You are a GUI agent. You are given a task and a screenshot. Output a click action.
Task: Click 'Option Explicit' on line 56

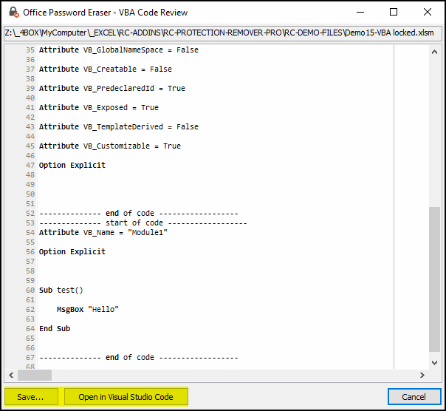[72, 252]
